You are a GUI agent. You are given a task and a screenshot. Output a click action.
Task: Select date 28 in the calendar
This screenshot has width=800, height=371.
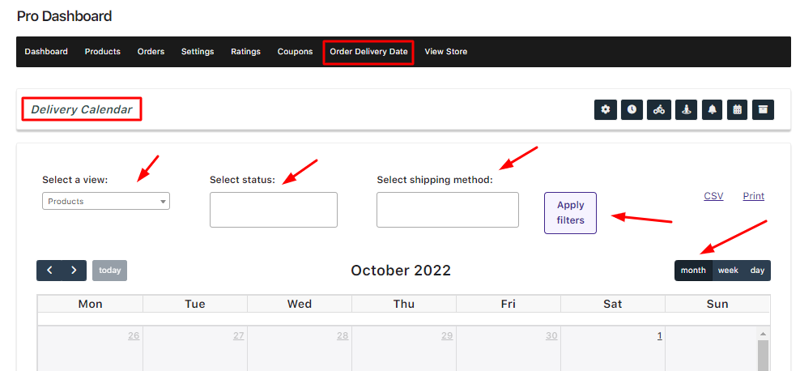tap(343, 336)
